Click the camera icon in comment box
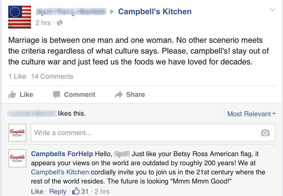This screenshot has width=283, height=196. point(265,133)
